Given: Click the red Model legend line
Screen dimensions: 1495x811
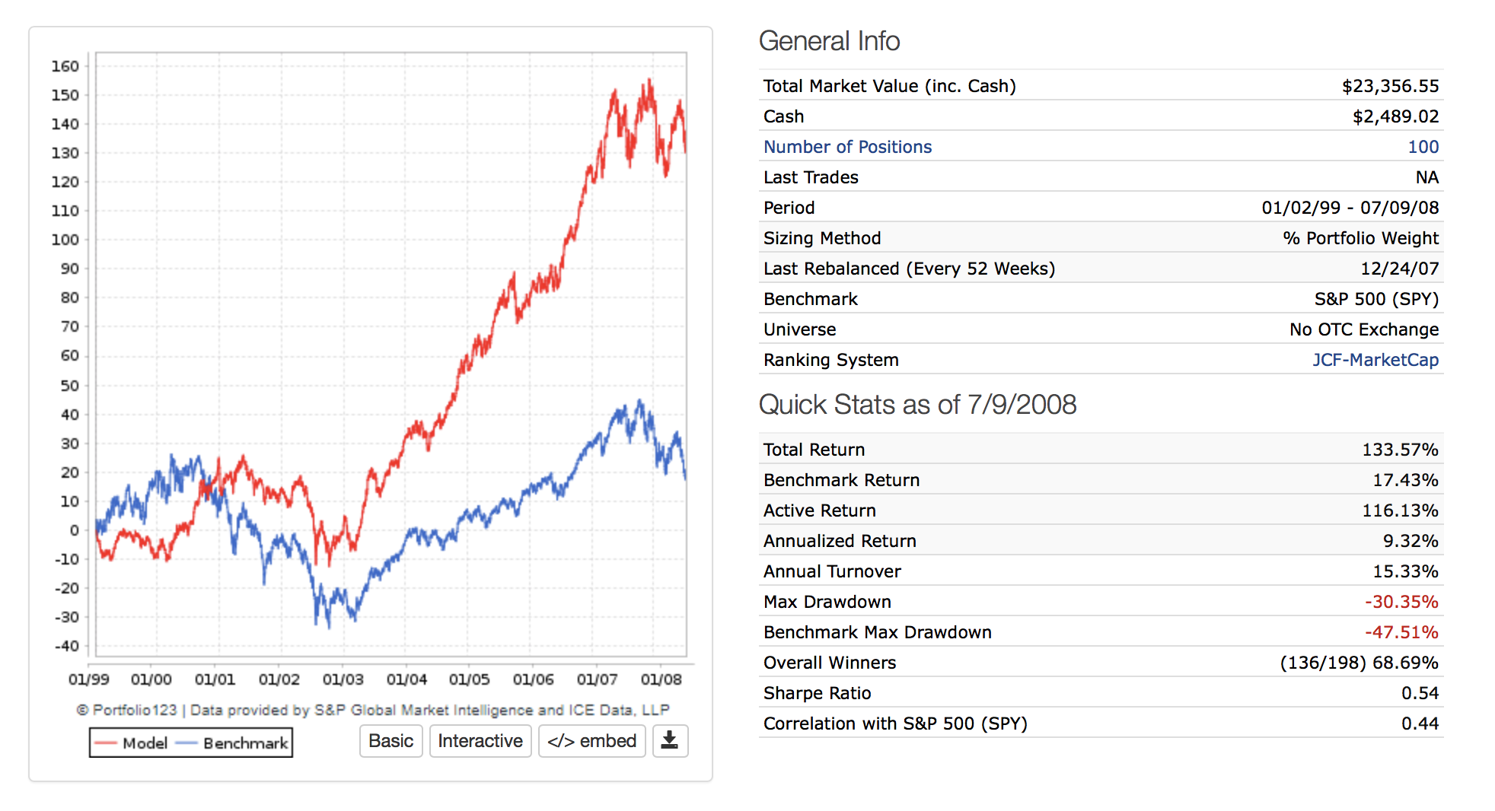Looking at the screenshot, I should tap(106, 743).
